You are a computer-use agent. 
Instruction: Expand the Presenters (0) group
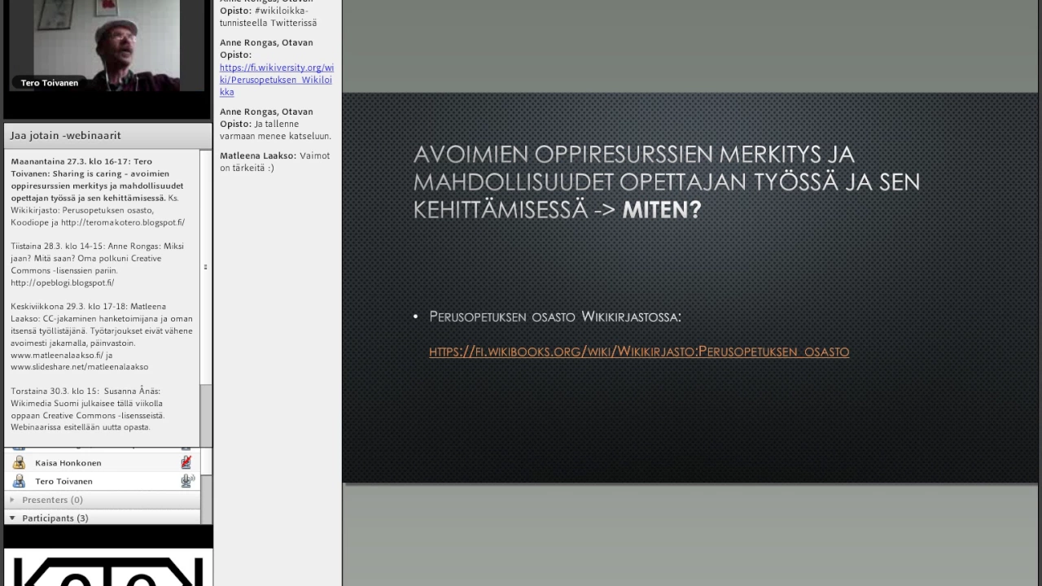[x=12, y=500]
